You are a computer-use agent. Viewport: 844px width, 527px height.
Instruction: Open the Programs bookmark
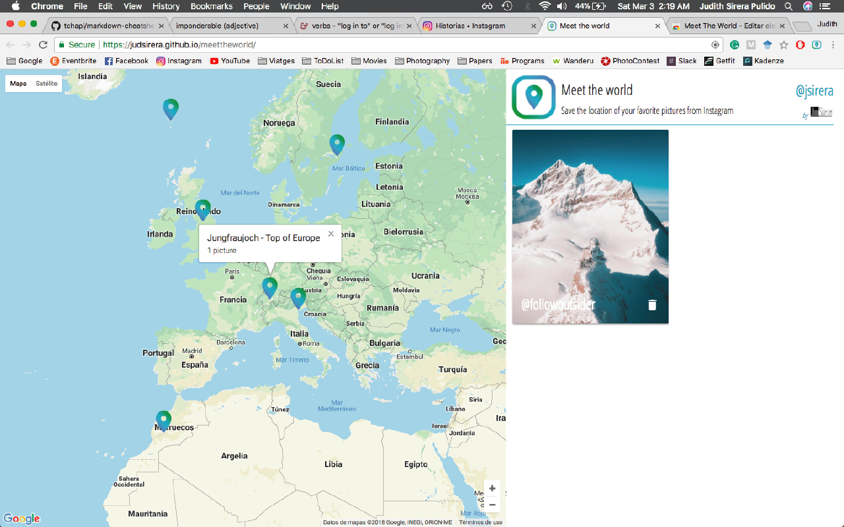(x=522, y=61)
